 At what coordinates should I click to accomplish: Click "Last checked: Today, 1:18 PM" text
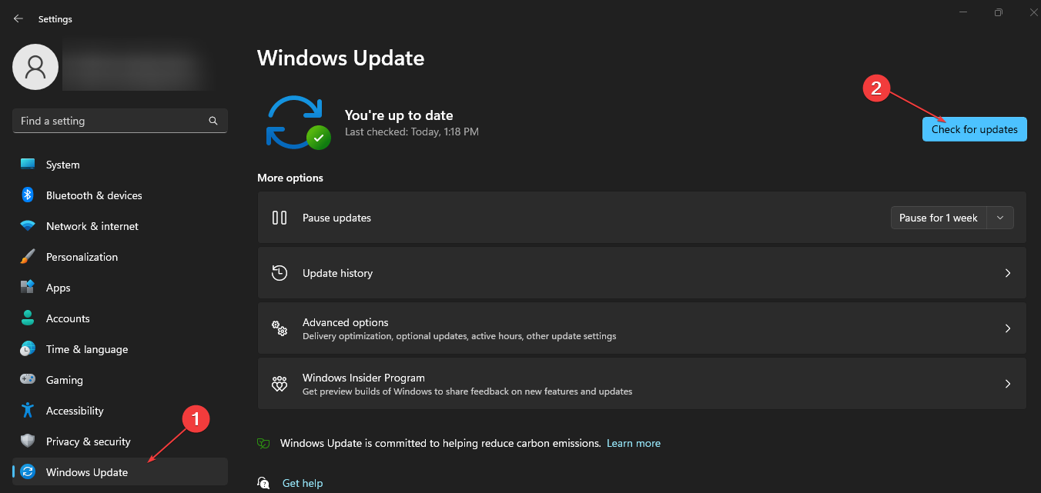click(412, 132)
